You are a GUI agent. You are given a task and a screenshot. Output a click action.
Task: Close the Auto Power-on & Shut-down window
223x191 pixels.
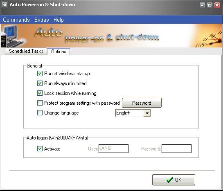(x=217, y=5)
